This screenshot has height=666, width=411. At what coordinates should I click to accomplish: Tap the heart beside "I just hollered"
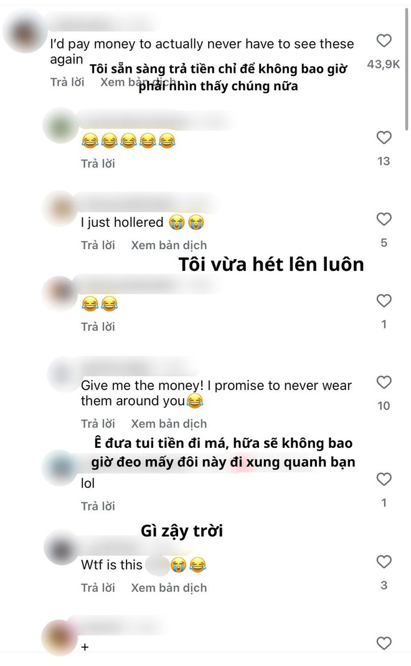[x=384, y=219]
